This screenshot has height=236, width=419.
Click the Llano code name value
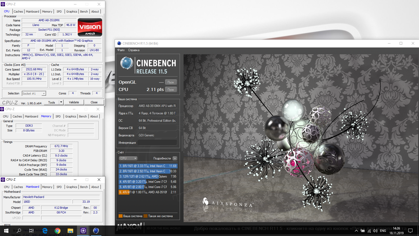[x=36, y=25]
